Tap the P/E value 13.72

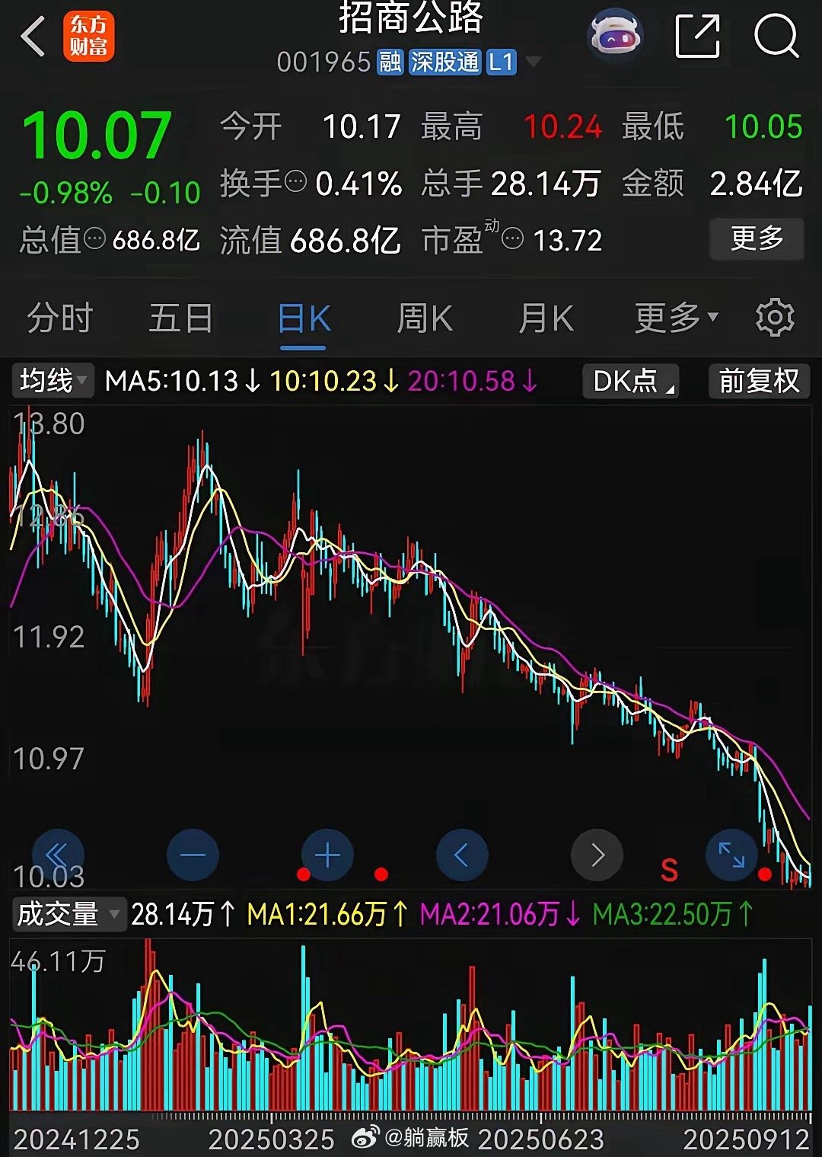568,241
